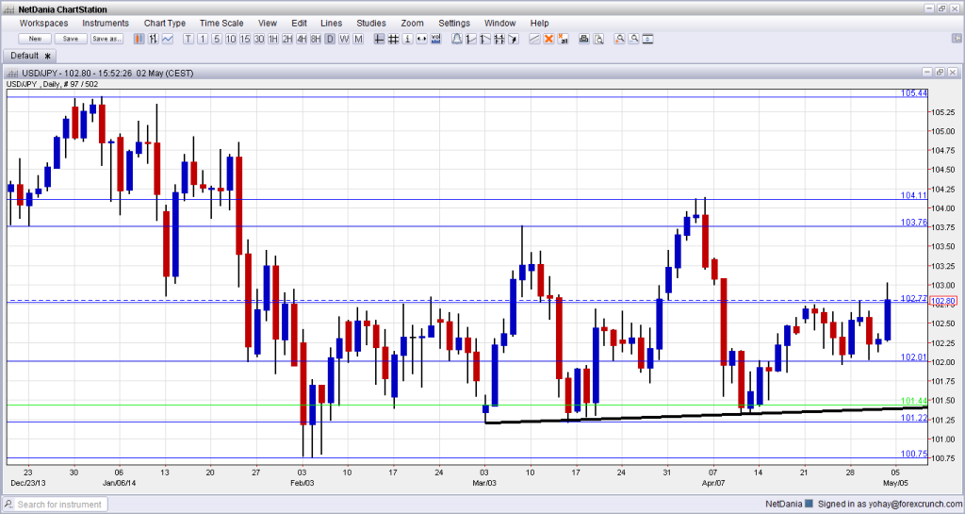Click the blue 105.44 price level line label
Screen dimensions: 965x514
[914, 93]
